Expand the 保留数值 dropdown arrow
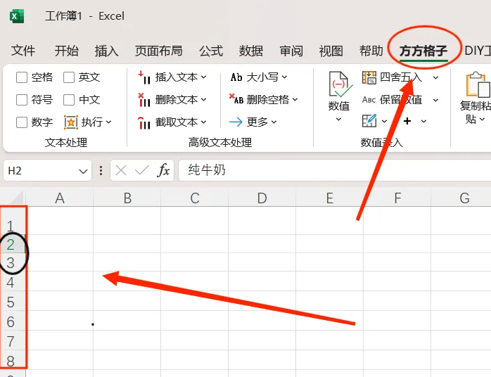 pyautogui.click(x=436, y=100)
